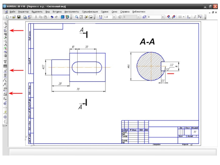Expand the layer number dropdown
The height and width of the screenshot is (165, 220).
pos(163,17)
